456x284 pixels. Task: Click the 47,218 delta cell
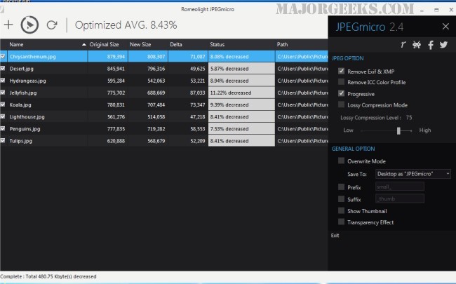188,116
